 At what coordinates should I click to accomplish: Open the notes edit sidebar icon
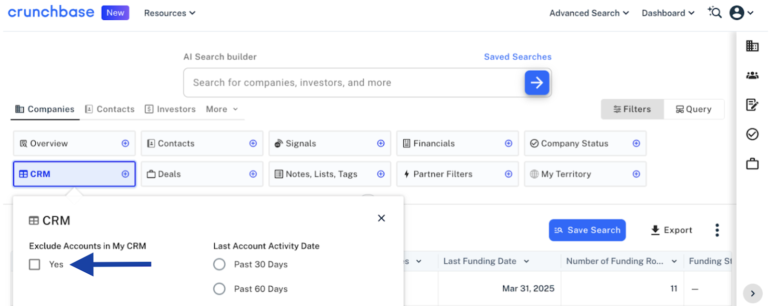coord(753,105)
